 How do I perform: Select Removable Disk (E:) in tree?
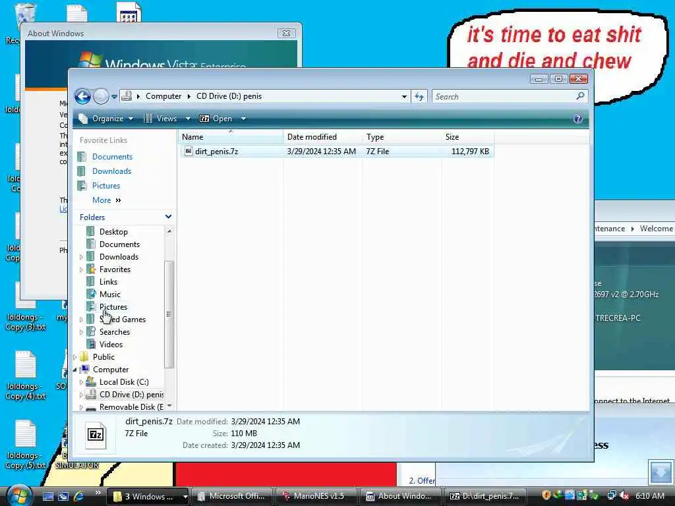pyautogui.click(x=131, y=407)
